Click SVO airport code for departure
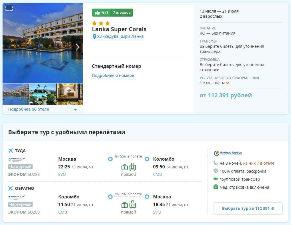Screen dimensions: 291x225 pos(62,174)
